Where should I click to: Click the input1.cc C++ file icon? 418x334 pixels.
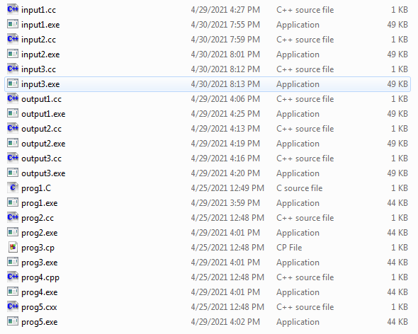[x=13, y=9]
